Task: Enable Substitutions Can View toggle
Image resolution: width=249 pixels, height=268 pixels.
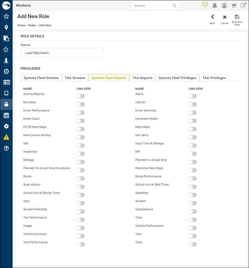Action: 193,211
